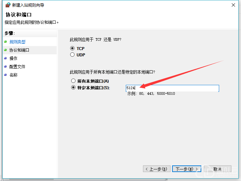Open the 规则类型 step link
This screenshot has width=241, height=181.
pyautogui.click(x=17, y=42)
